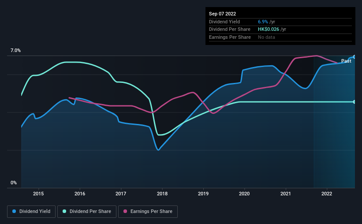Toggle the Dividend Yield legend button
Screen dimensions: 362x224
(31, 212)
